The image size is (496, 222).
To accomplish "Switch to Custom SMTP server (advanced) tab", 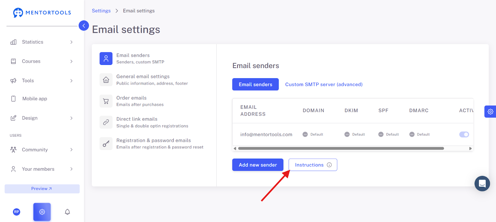I will coord(324,84).
